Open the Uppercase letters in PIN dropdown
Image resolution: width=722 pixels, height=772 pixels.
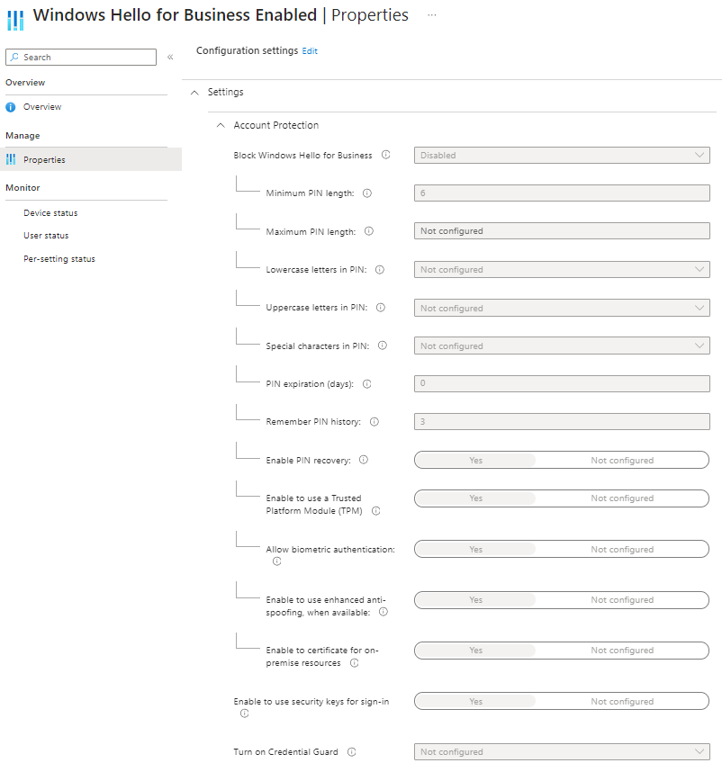pyautogui.click(x=562, y=308)
